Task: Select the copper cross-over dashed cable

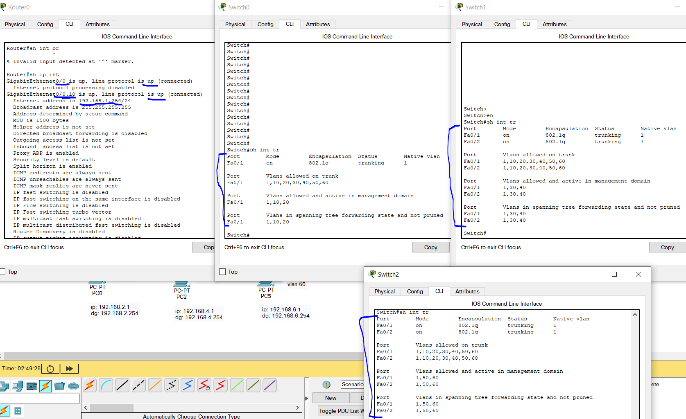Action: point(139,385)
